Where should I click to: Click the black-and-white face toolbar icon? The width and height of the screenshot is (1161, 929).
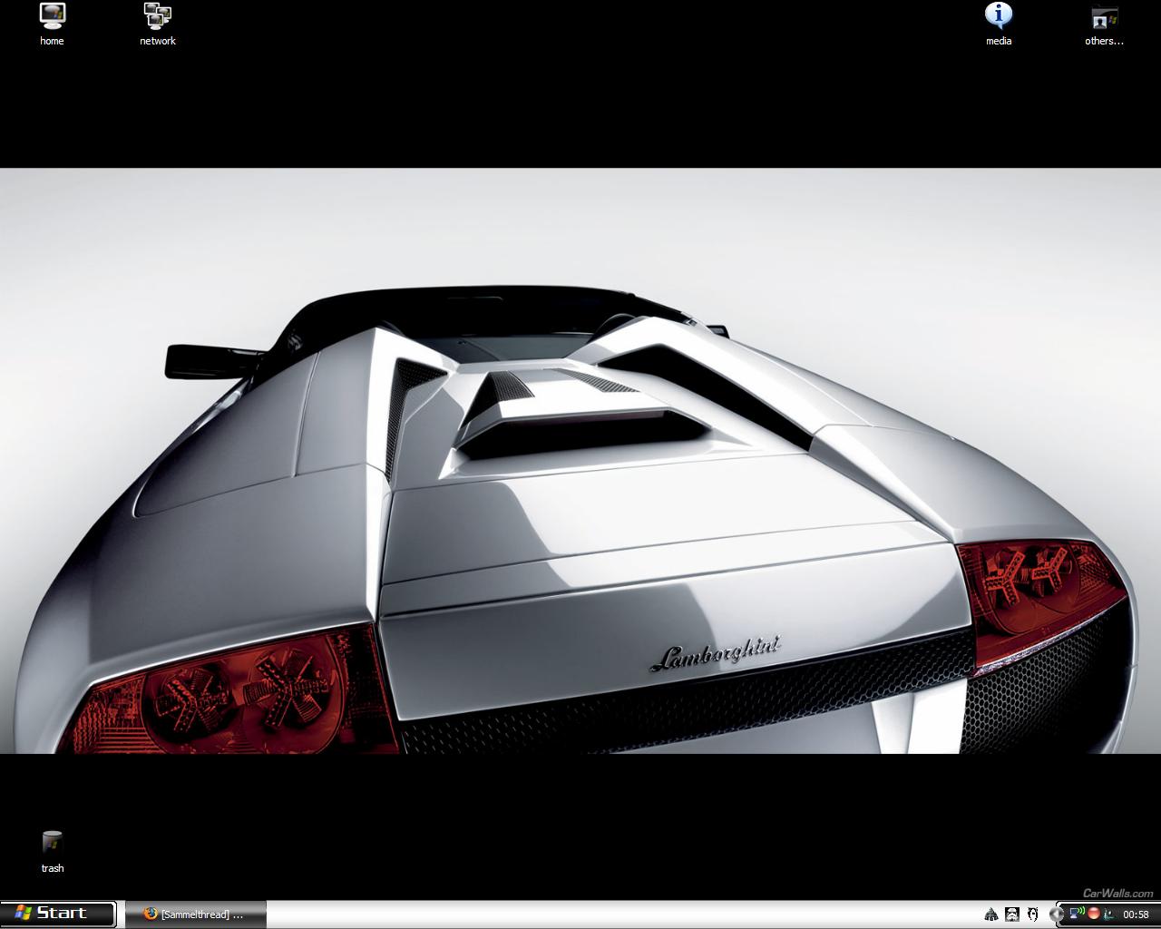point(1033,914)
